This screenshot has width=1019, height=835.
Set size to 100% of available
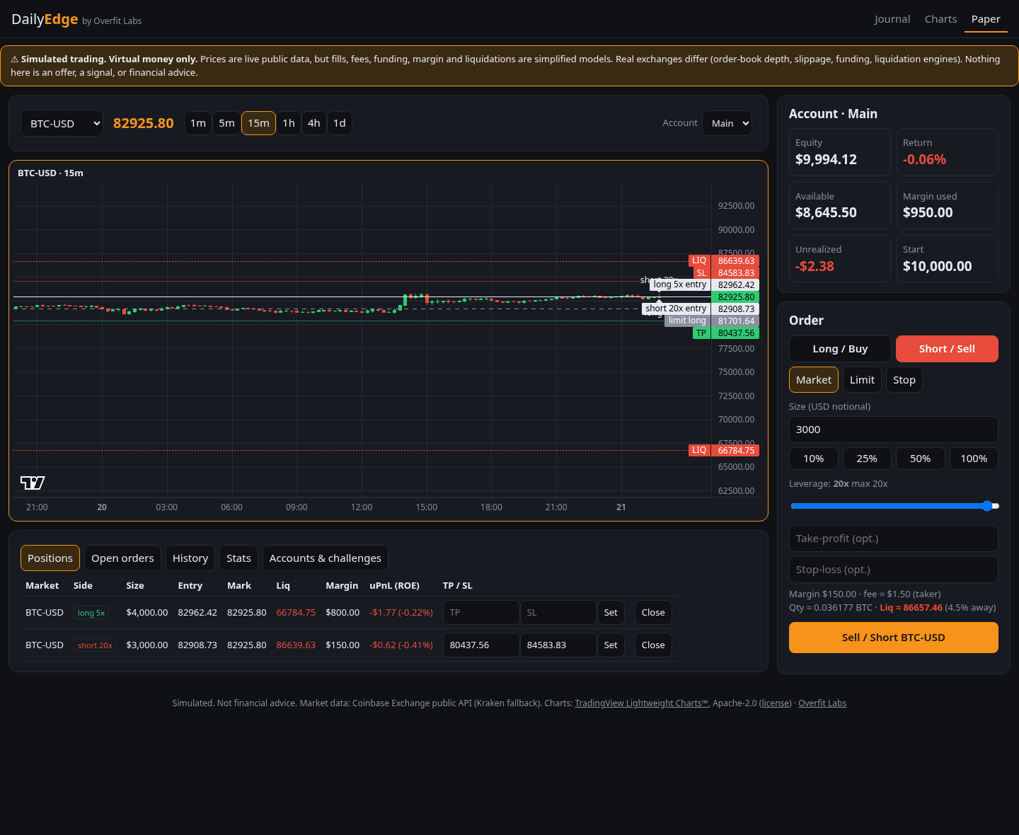974,459
